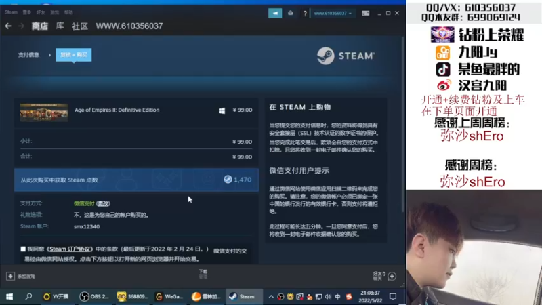The height and width of the screenshot is (305, 542).
Task: Open the Windows notification center
Action: 393,297
